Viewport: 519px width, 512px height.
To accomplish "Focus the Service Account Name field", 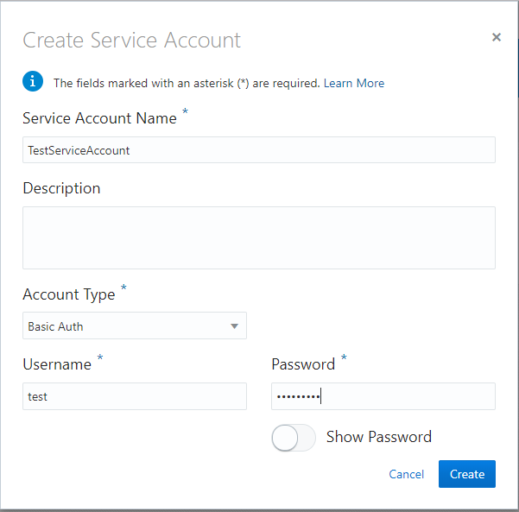I will click(x=259, y=150).
